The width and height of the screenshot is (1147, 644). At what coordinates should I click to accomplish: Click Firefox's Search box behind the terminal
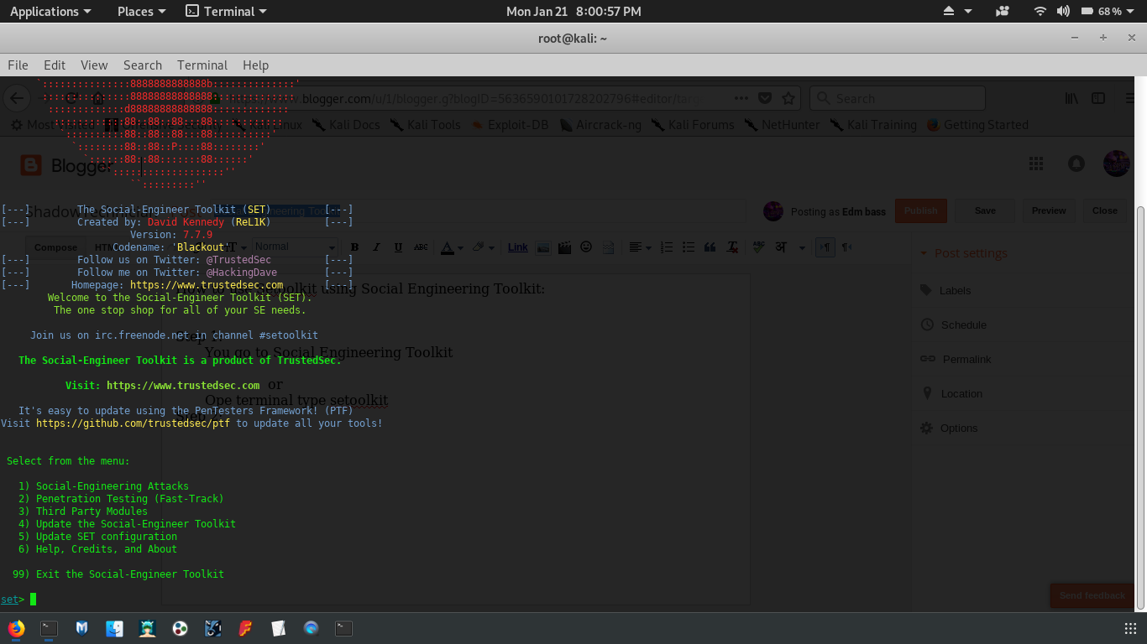click(897, 98)
